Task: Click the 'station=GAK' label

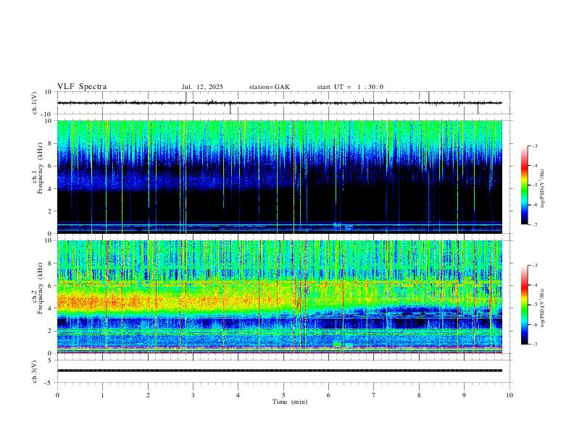Action: [269, 87]
